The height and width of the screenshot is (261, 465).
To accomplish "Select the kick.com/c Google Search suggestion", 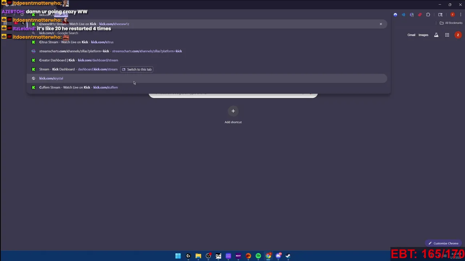I will click(x=207, y=33).
